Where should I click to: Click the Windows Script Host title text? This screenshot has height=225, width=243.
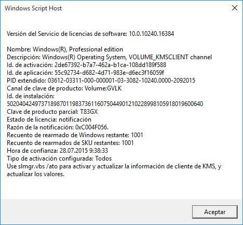click(33, 8)
